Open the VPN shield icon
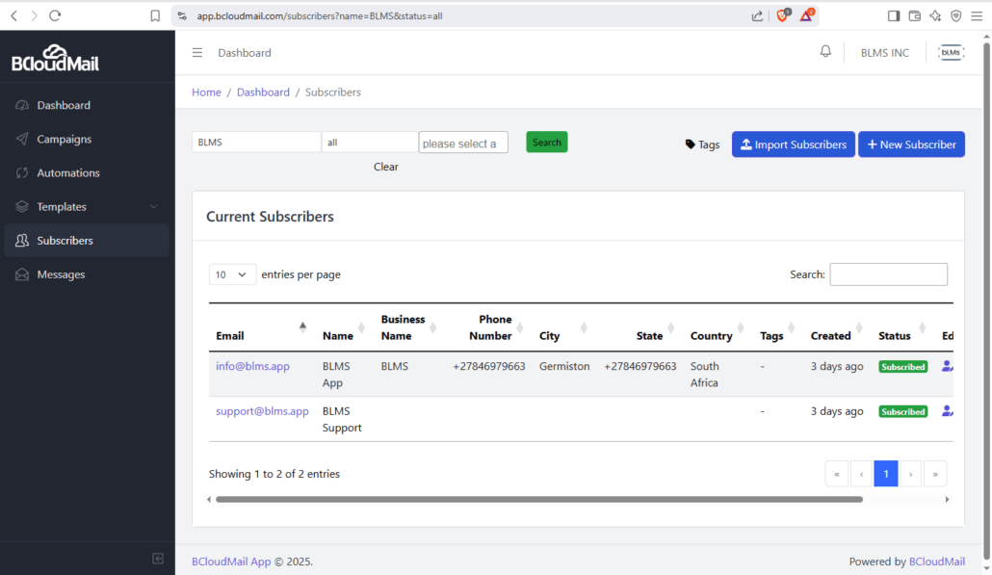992x575 pixels. (956, 15)
